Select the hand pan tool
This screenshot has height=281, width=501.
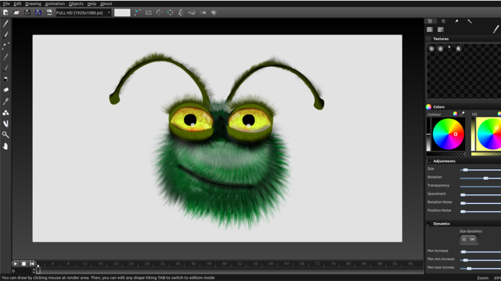pos(6,146)
